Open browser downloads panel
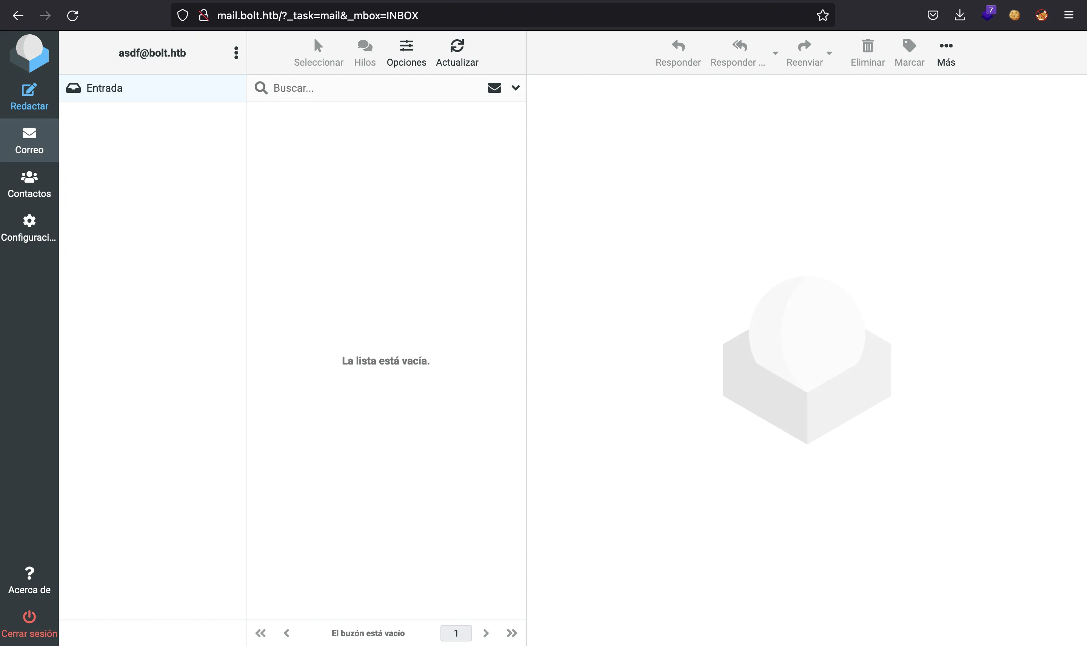The width and height of the screenshot is (1087, 646). (x=959, y=16)
